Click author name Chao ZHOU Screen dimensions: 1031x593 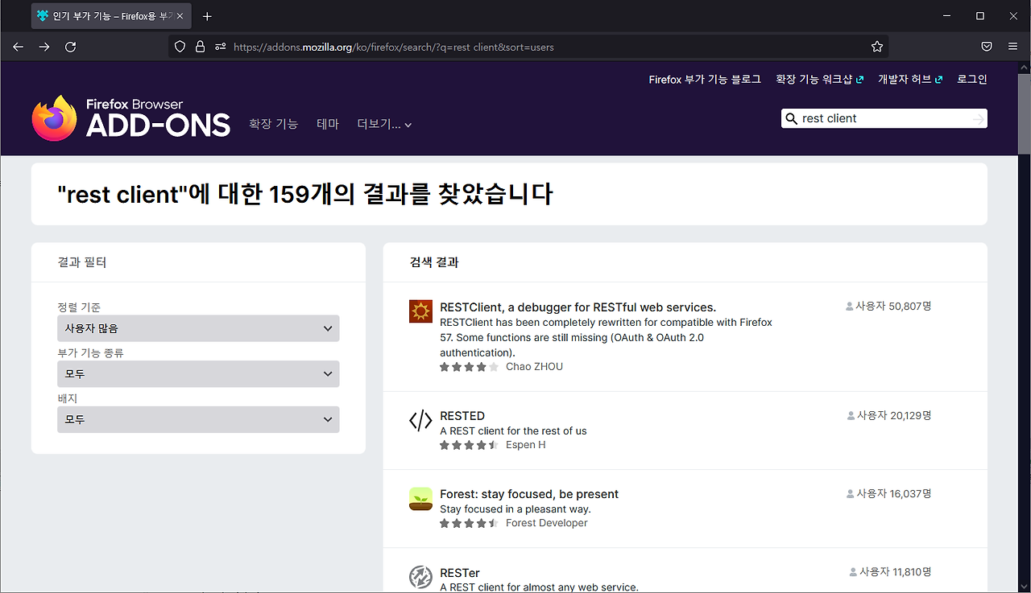coord(534,367)
